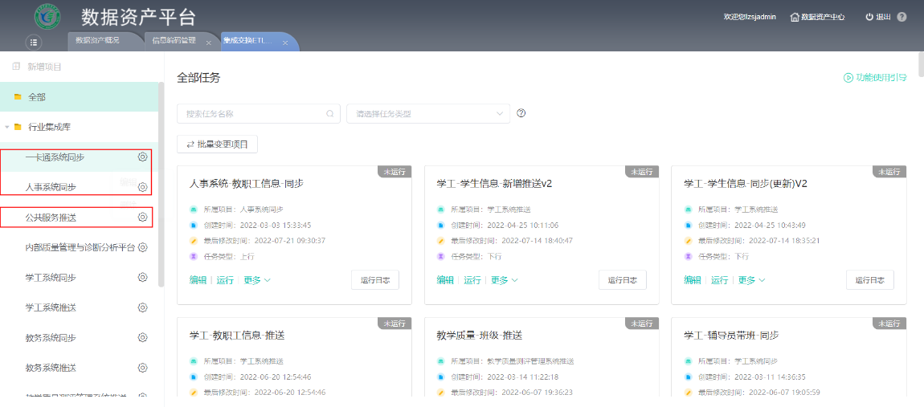This screenshot has height=407, width=924.
Task: Click the help question mark next to task type
Action: [521, 113]
